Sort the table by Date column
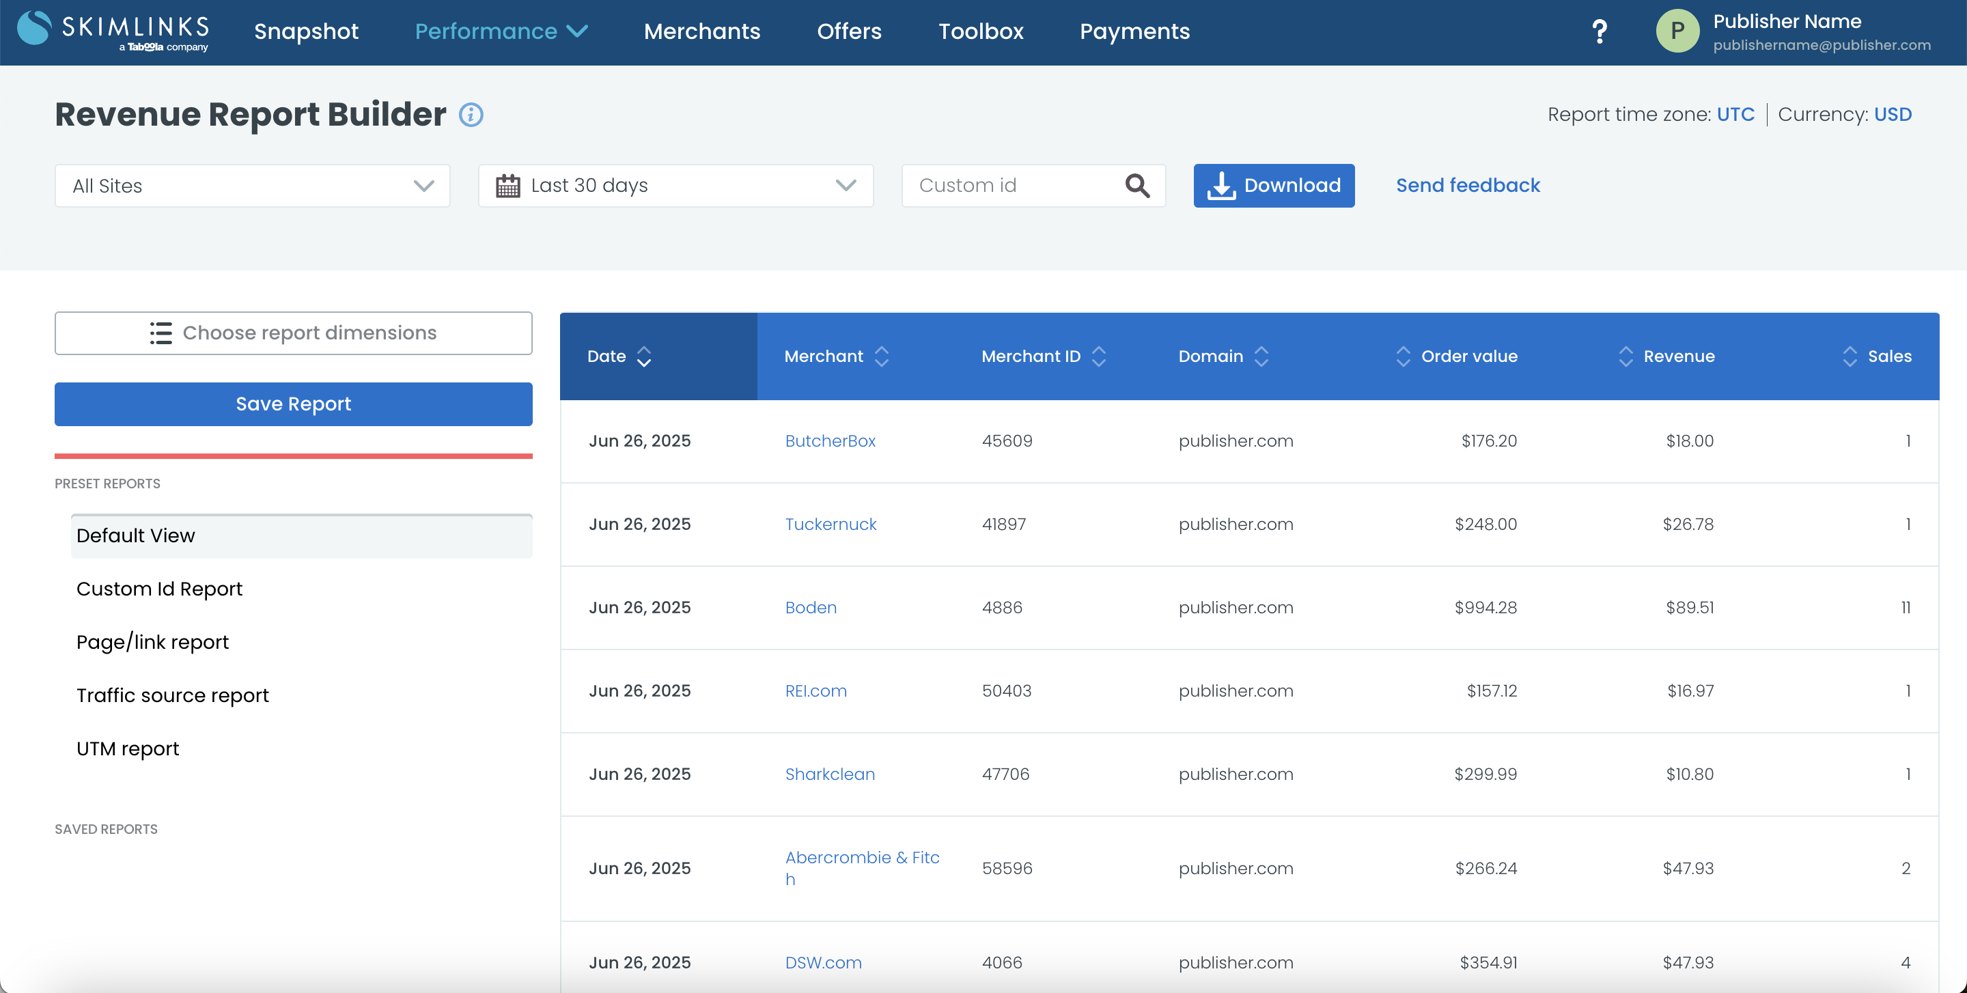 click(x=643, y=356)
